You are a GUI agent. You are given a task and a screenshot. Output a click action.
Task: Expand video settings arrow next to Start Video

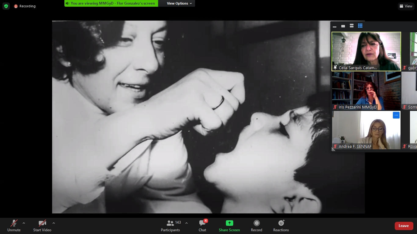pos(54,223)
